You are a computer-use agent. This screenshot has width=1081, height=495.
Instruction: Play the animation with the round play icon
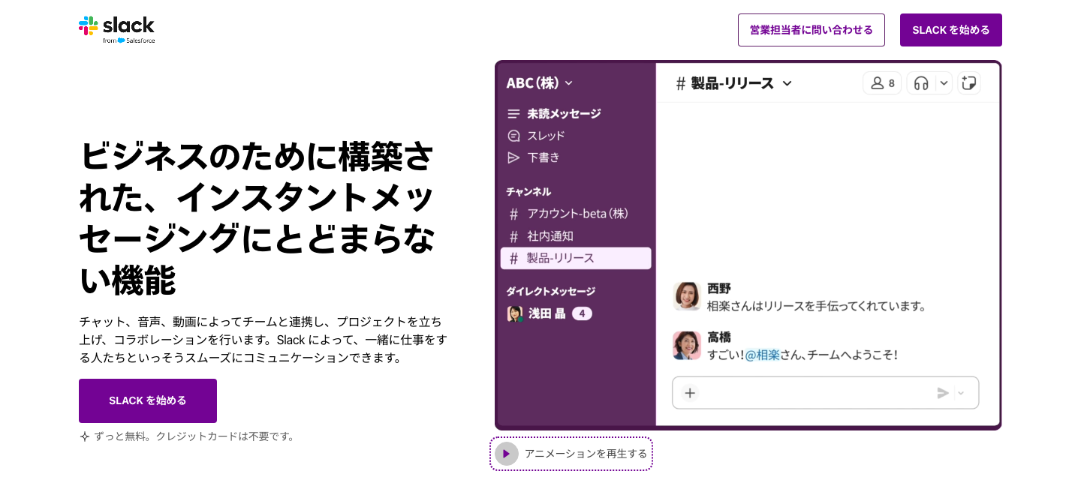(507, 454)
